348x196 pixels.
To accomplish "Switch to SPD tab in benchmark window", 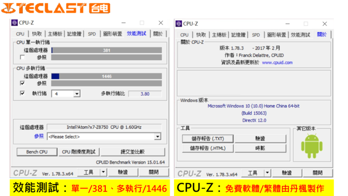I will point(91,34).
